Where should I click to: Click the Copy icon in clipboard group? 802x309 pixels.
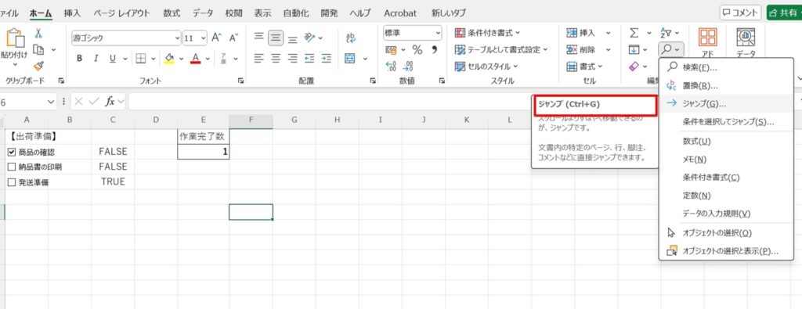point(38,49)
